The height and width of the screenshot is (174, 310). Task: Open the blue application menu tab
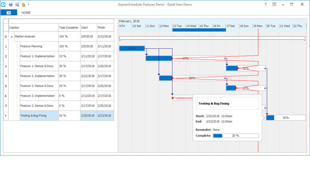click(x=9, y=13)
